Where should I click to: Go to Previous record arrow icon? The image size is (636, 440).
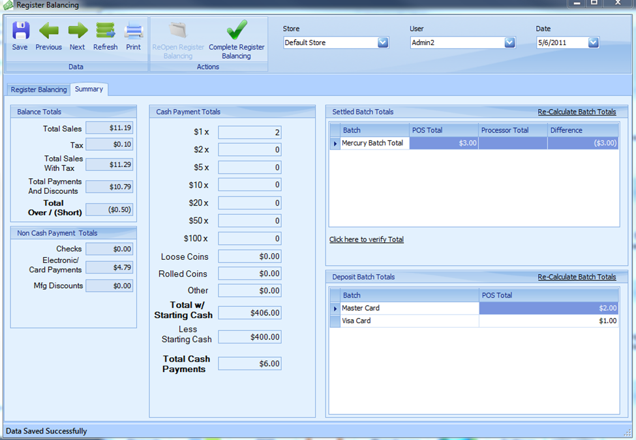(48, 31)
